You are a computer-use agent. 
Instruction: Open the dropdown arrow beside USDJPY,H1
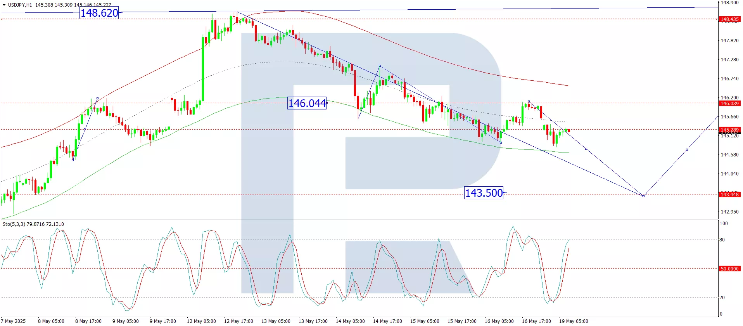click(x=4, y=5)
